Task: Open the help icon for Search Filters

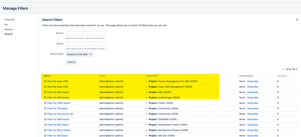Action: click(297, 20)
